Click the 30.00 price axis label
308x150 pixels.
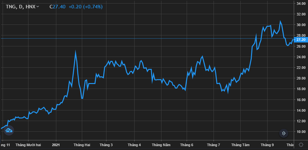pyautogui.click(x=301, y=25)
